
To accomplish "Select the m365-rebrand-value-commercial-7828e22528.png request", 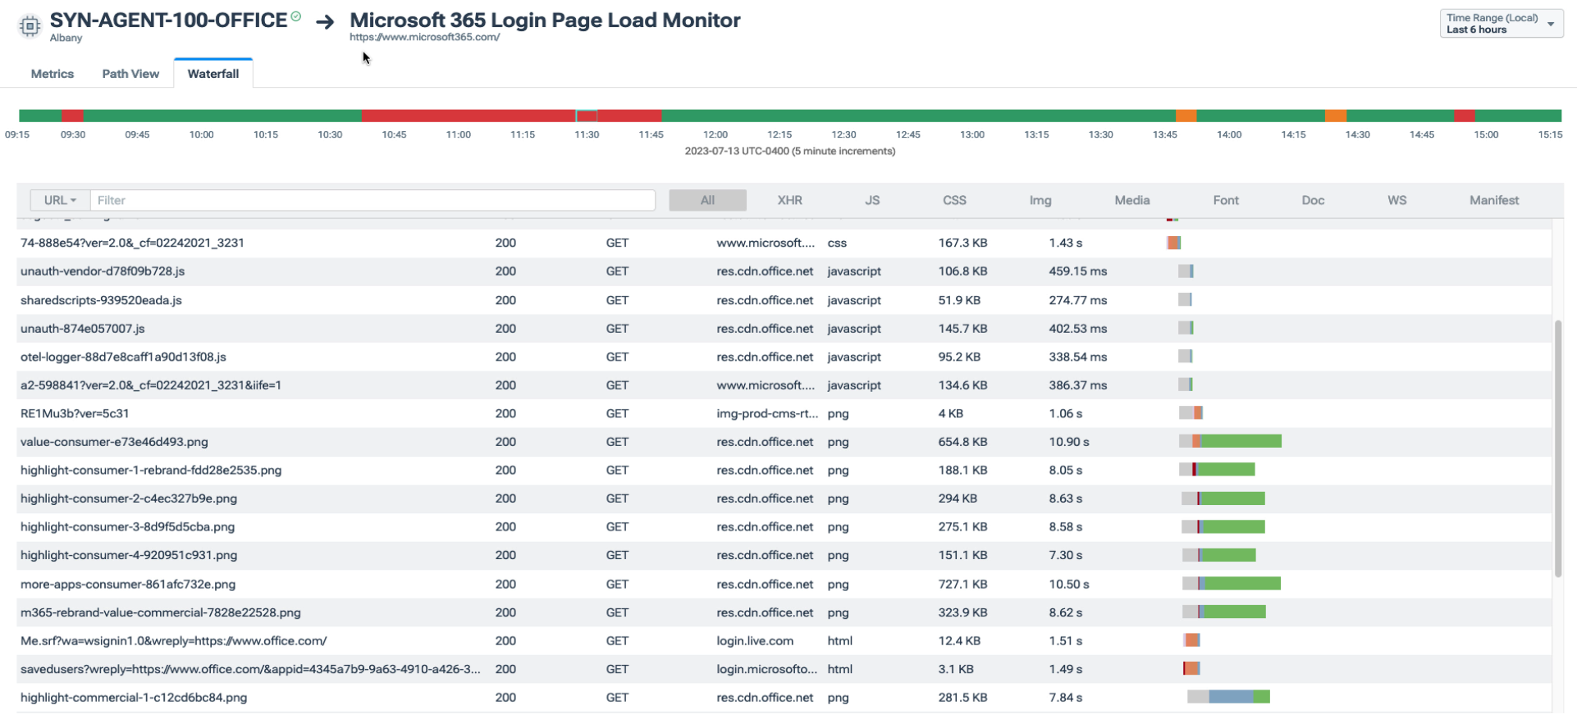I will (x=784, y=612).
